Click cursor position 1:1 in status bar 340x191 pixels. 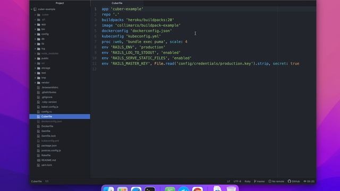(x=47, y=181)
